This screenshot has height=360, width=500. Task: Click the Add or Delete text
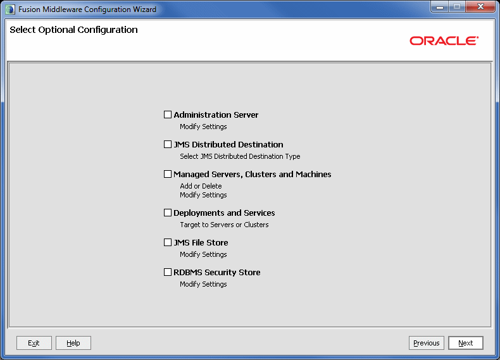click(x=201, y=186)
